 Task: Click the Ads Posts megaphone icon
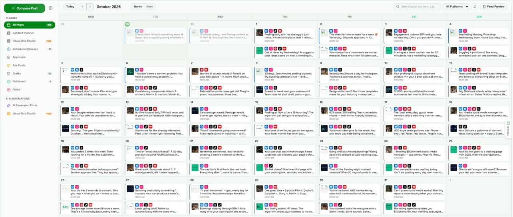coord(8,65)
